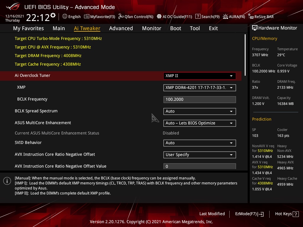This screenshot has height=227, width=303.
Task: Click AI OC Guide(F11) label
Action: pyautogui.click(x=177, y=17)
